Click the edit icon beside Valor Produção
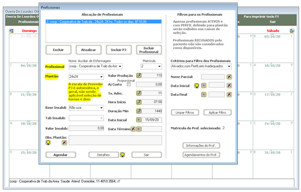The height and width of the screenshot is (192, 301). coord(139,75)
